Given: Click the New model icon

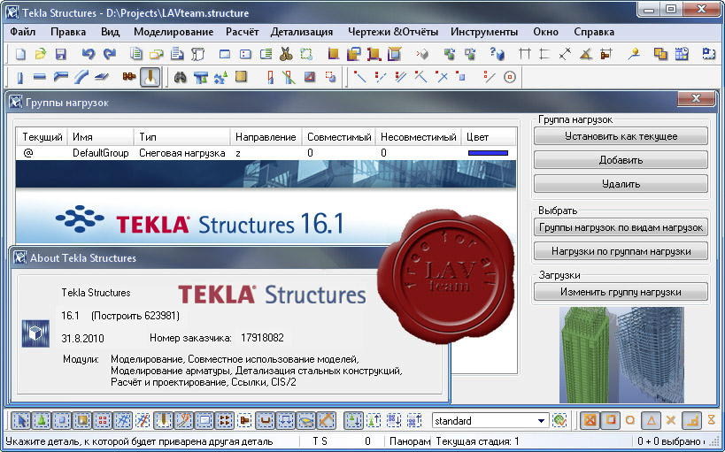Looking at the screenshot, I should point(20,55).
